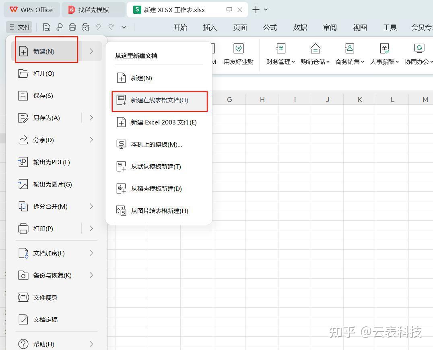This screenshot has height=350, width=433.
Task: Switch to the 找稻壳模板 tab
Action: [93, 9]
